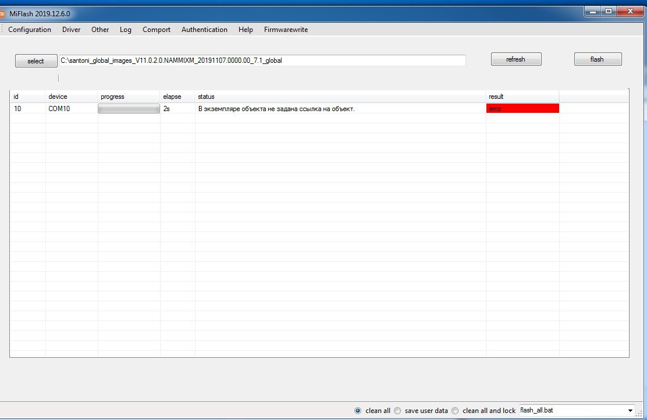Expand the flash_all.bat script dropdown
Viewport: 647px width, 420px height.
tap(630, 411)
